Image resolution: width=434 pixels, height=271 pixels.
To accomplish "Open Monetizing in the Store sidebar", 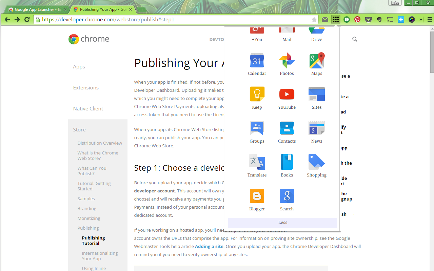I will [x=89, y=218].
